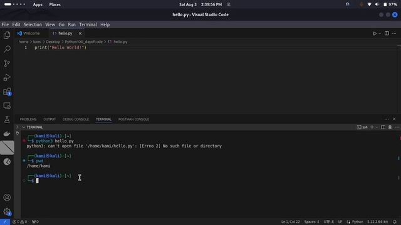Click the 'Python100_daysofcode' breadcrumb segment
The image size is (401, 225).
tap(83, 42)
